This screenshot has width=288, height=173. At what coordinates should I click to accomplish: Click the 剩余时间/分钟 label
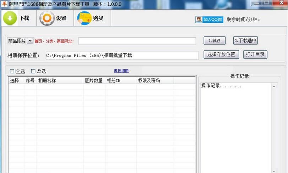243,20
